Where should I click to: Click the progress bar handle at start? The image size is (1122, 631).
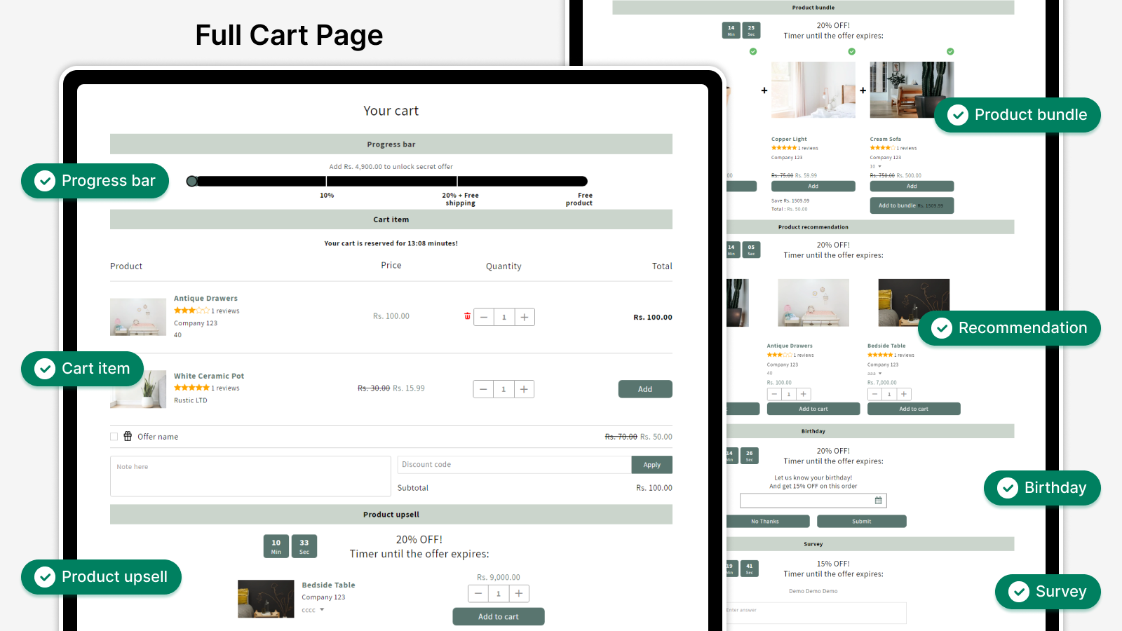pyautogui.click(x=191, y=182)
